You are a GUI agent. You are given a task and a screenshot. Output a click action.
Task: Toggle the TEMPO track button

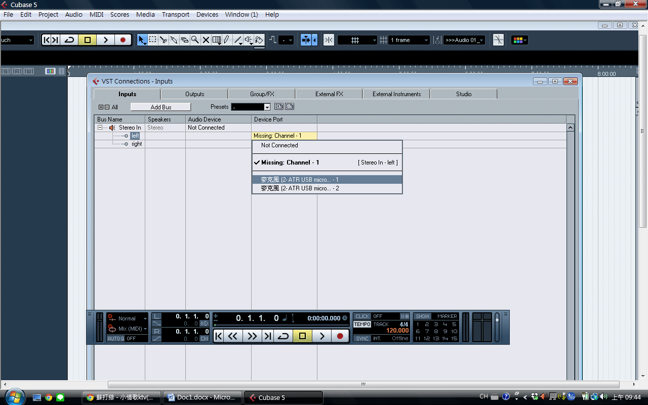click(362, 325)
